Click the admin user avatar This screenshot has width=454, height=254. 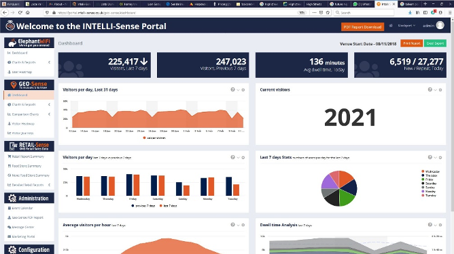coord(440,26)
